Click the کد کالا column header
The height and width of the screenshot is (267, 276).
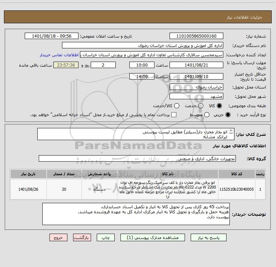(237, 174)
